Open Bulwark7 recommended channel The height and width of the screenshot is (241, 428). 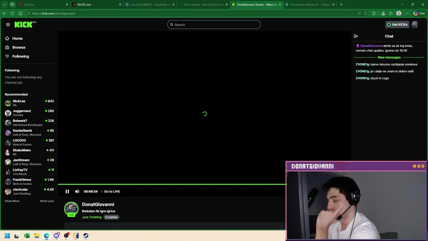pos(29,123)
